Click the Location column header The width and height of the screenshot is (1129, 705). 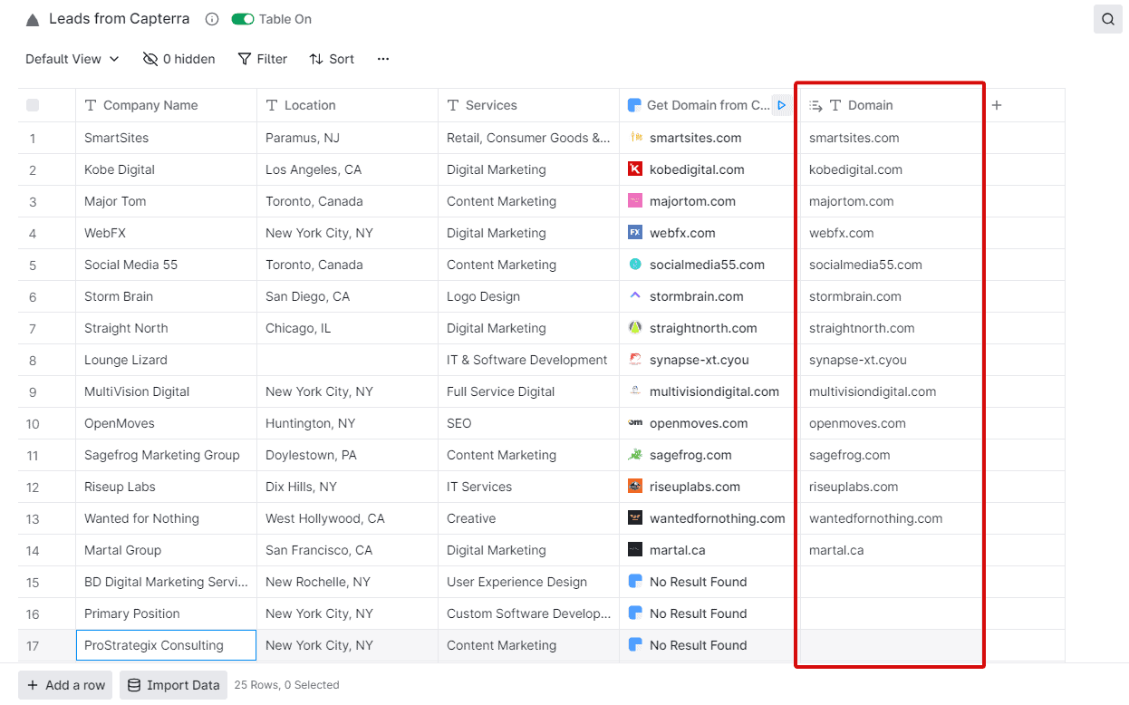[348, 105]
